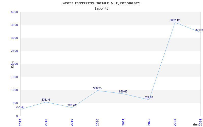This screenshot has width=203, height=127.
Task: Click the Importi subtitle
Action: click(101, 9)
